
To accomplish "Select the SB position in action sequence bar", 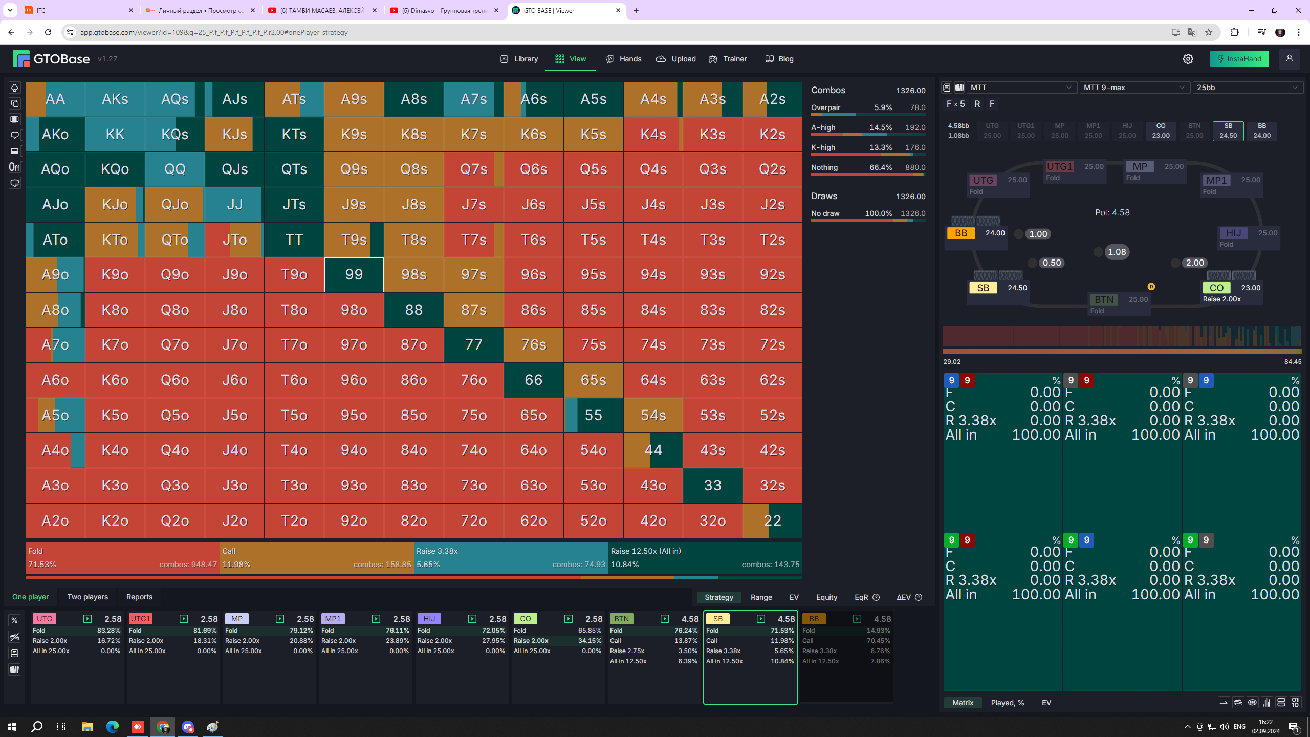I will [x=1228, y=131].
